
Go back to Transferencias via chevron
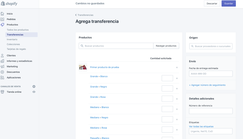pyautogui.click(x=76, y=15)
